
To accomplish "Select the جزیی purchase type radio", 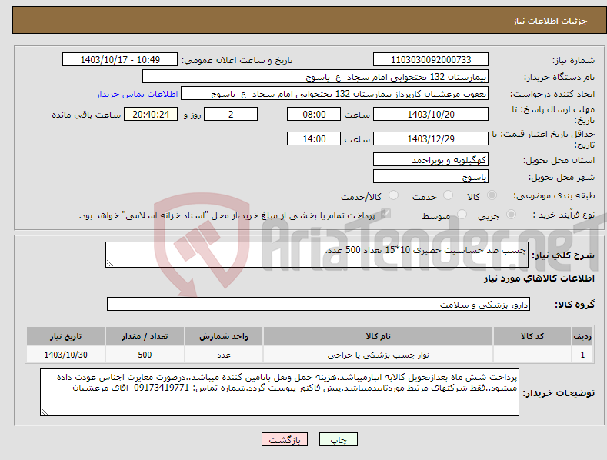I will click(511, 215).
